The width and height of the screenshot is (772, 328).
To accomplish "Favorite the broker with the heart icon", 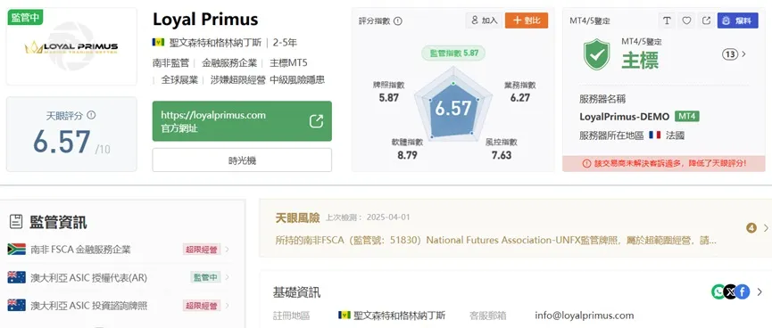I will (686, 20).
